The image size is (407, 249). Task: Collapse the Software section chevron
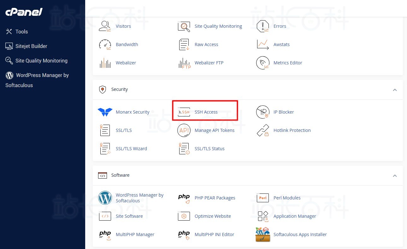tap(395, 176)
